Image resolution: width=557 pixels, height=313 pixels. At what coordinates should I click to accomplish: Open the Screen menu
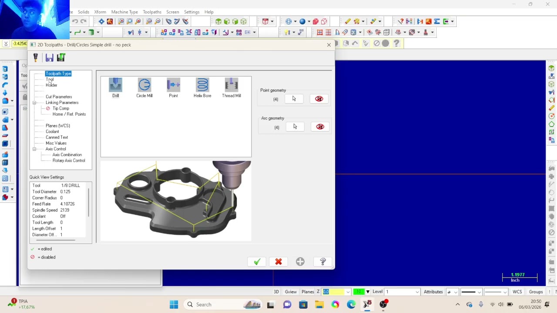tap(173, 12)
